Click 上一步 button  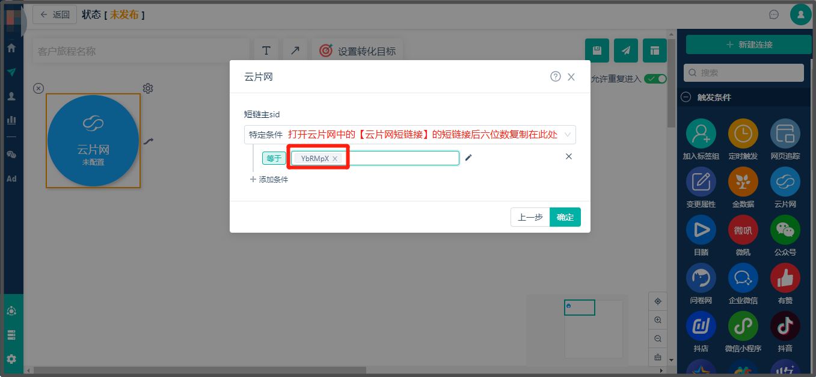530,217
